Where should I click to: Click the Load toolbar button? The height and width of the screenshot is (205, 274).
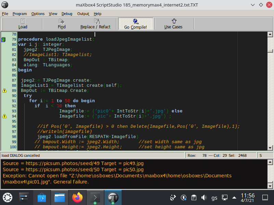23,24
